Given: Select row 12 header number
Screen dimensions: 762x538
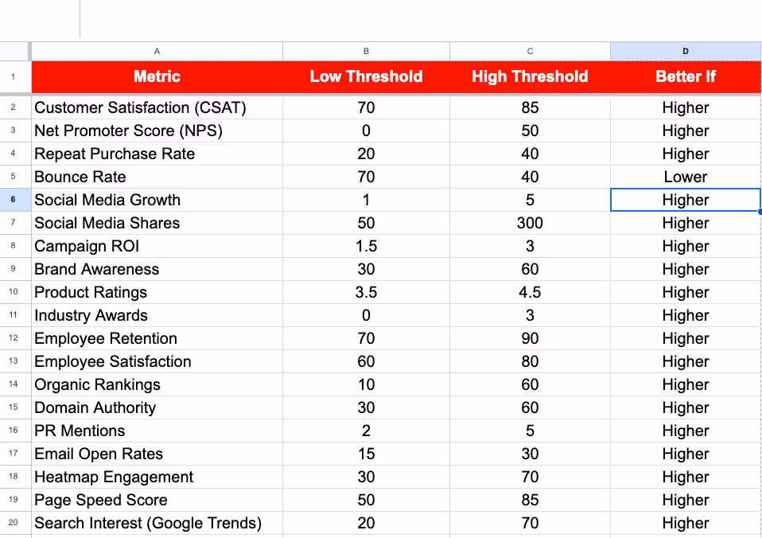Looking at the screenshot, I should [x=13, y=338].
